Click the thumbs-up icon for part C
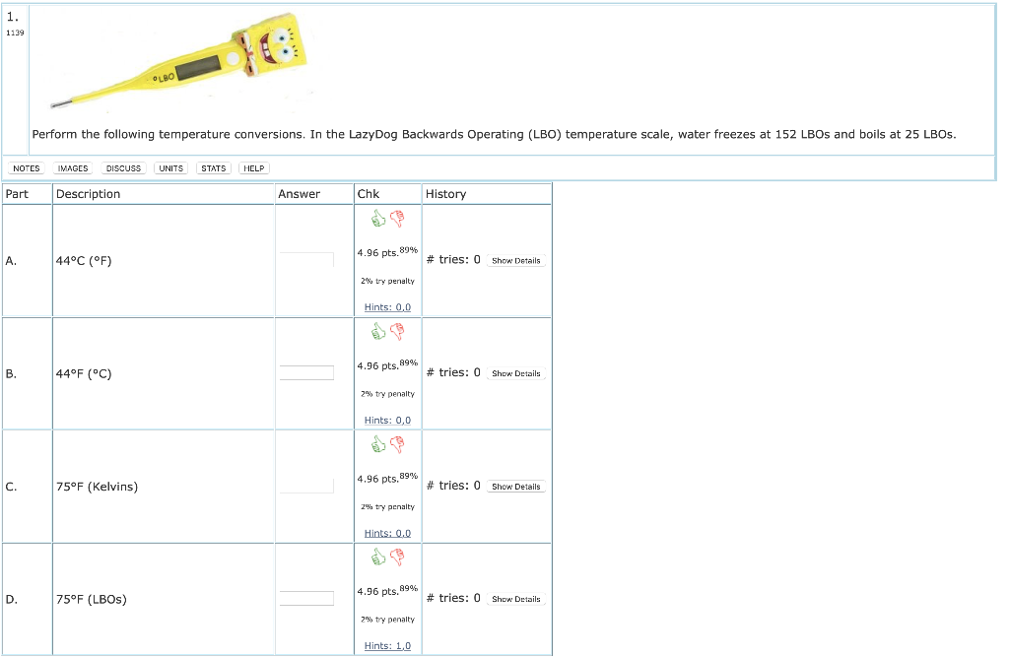This screenshot has width=1009, height=657. (x=377, y=444)
